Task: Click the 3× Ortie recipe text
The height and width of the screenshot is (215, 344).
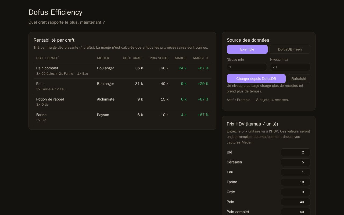Action: tap(42, 105)
